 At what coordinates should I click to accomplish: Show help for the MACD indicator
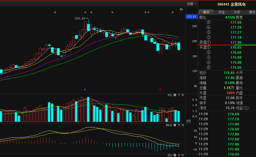(179, 125)
